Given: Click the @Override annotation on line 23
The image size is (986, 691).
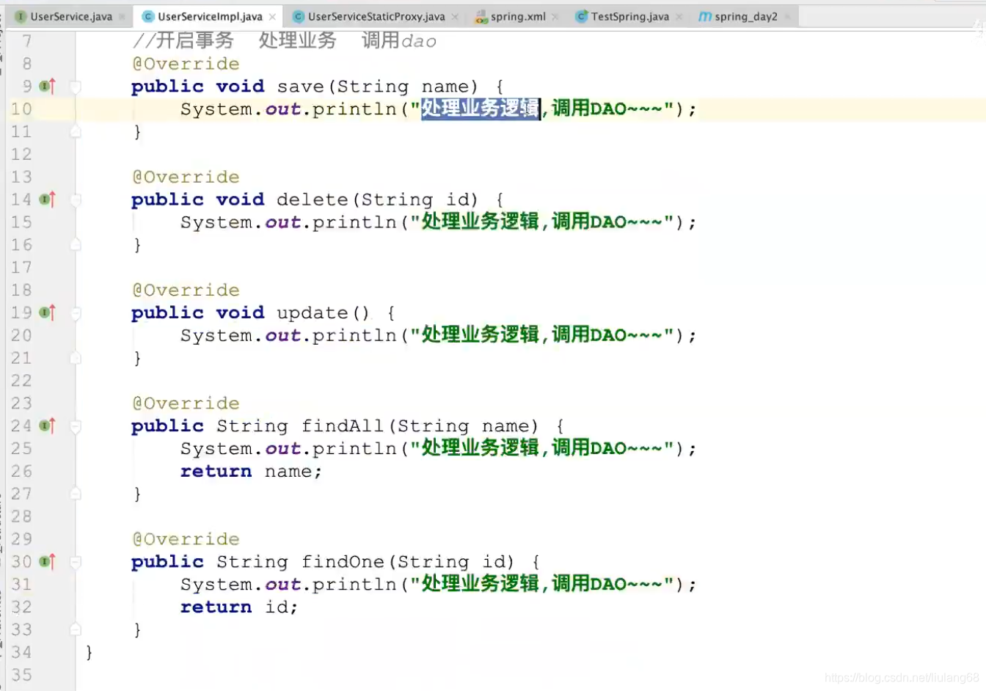Looking at the screenshot, I should pos(186,403).
